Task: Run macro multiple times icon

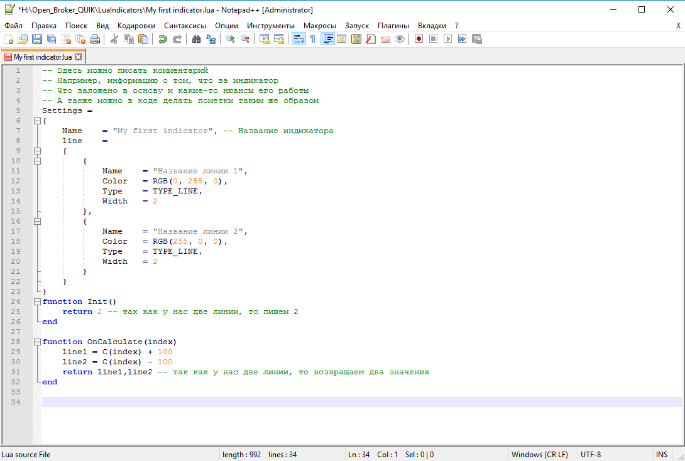Action: click(x=462, y=40)
